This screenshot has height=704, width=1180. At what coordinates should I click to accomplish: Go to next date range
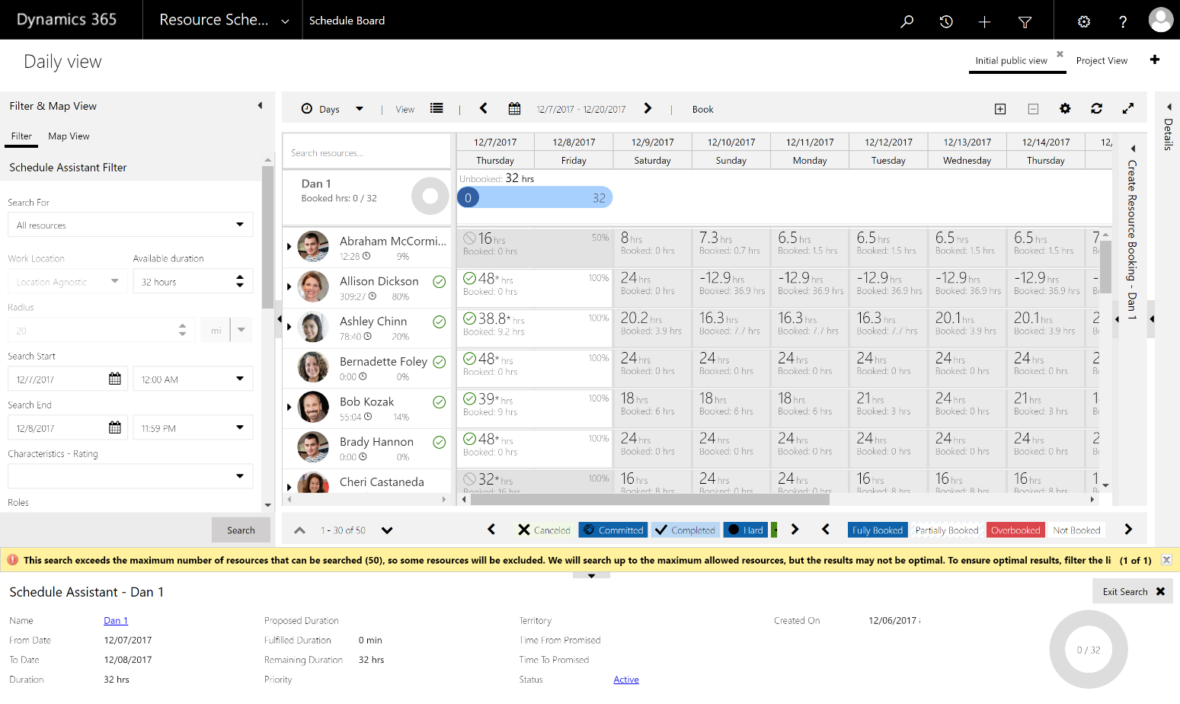coord(648,109)
